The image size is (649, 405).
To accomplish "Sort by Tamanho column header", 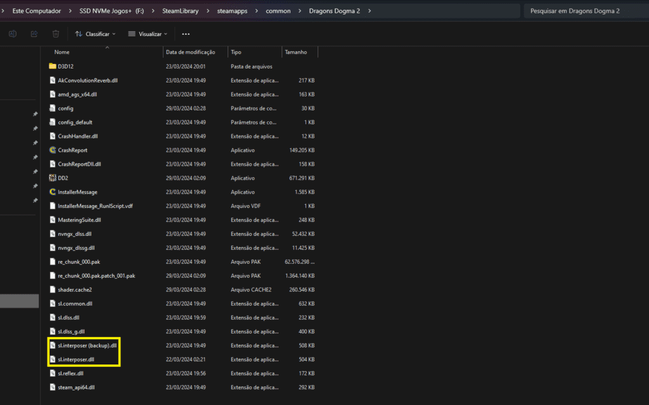I will (x=296, y=52).
